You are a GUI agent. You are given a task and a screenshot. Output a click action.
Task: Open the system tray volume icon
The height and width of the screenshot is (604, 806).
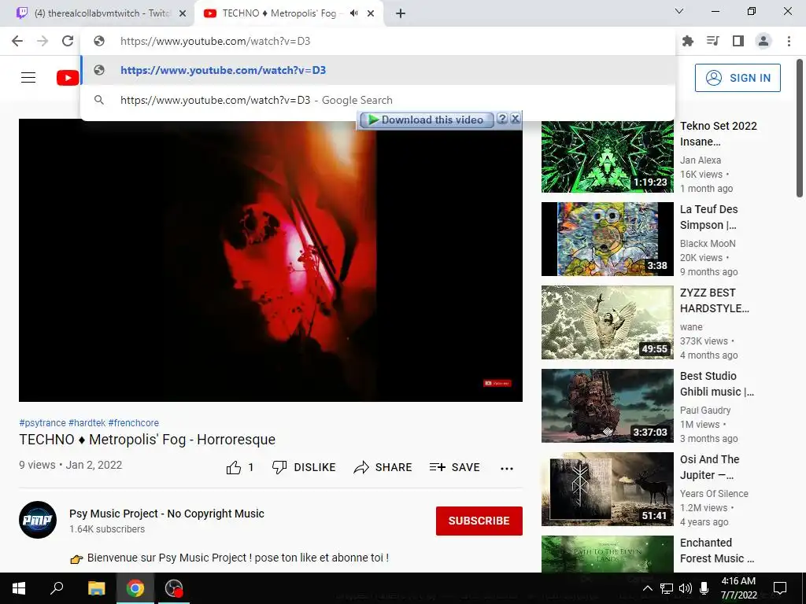[686, 588]
